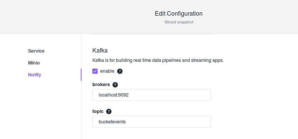
Task: Click the enable label text
Action: click(x=107, y=71)
